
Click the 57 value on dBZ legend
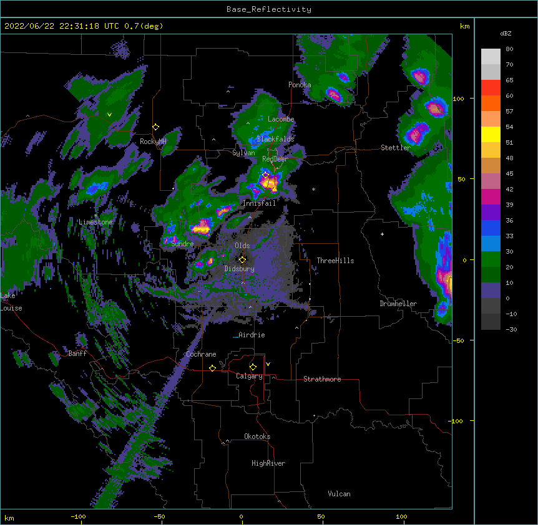pyautogui.click(x=509, y=112)
